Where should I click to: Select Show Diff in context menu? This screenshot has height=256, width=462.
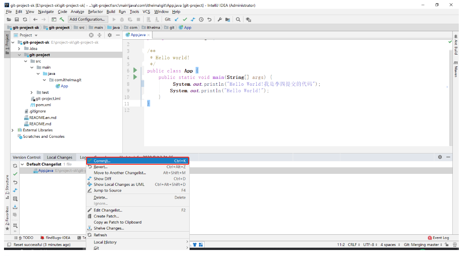[138, 179]
